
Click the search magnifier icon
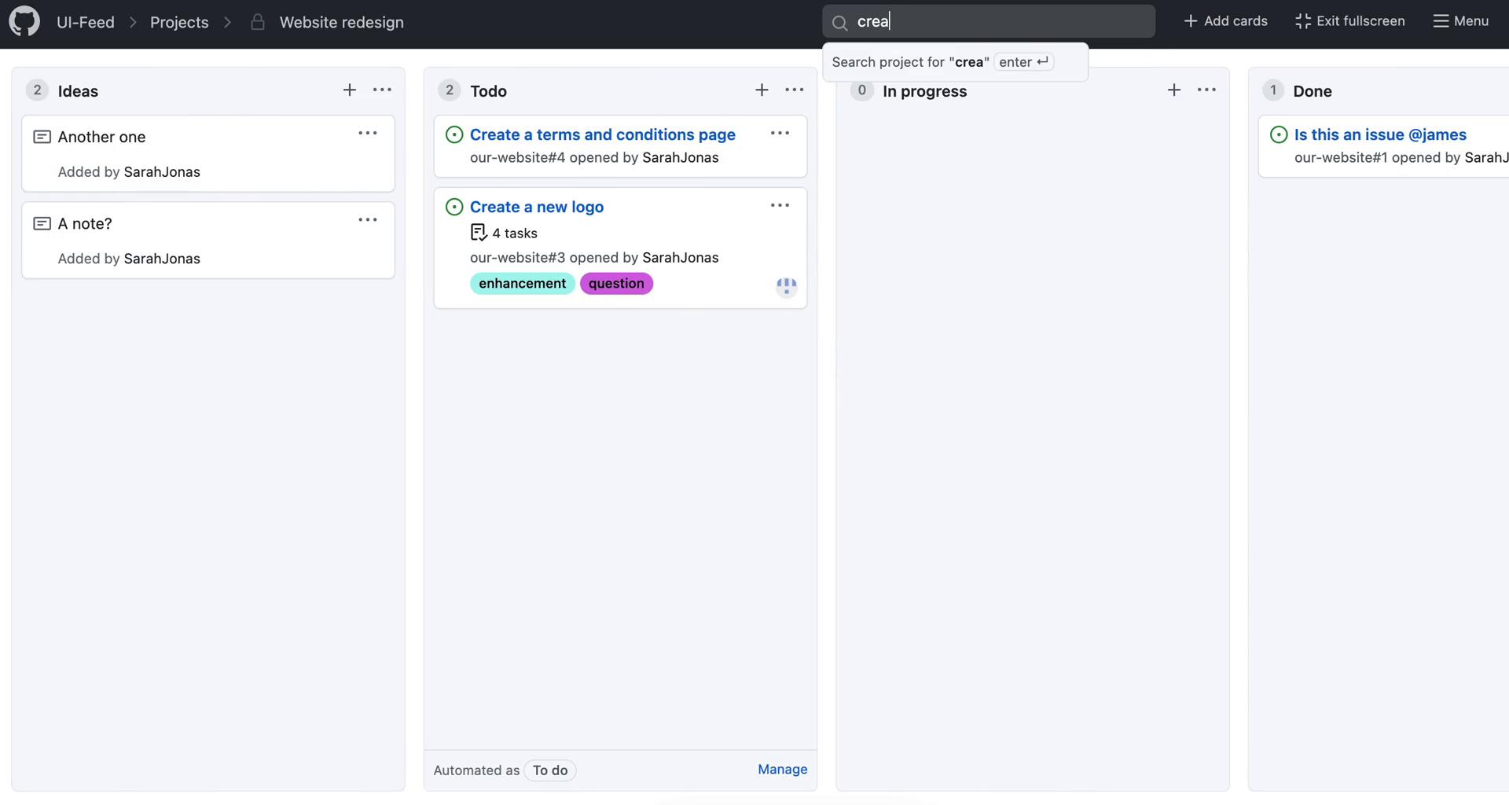point(840,22)
